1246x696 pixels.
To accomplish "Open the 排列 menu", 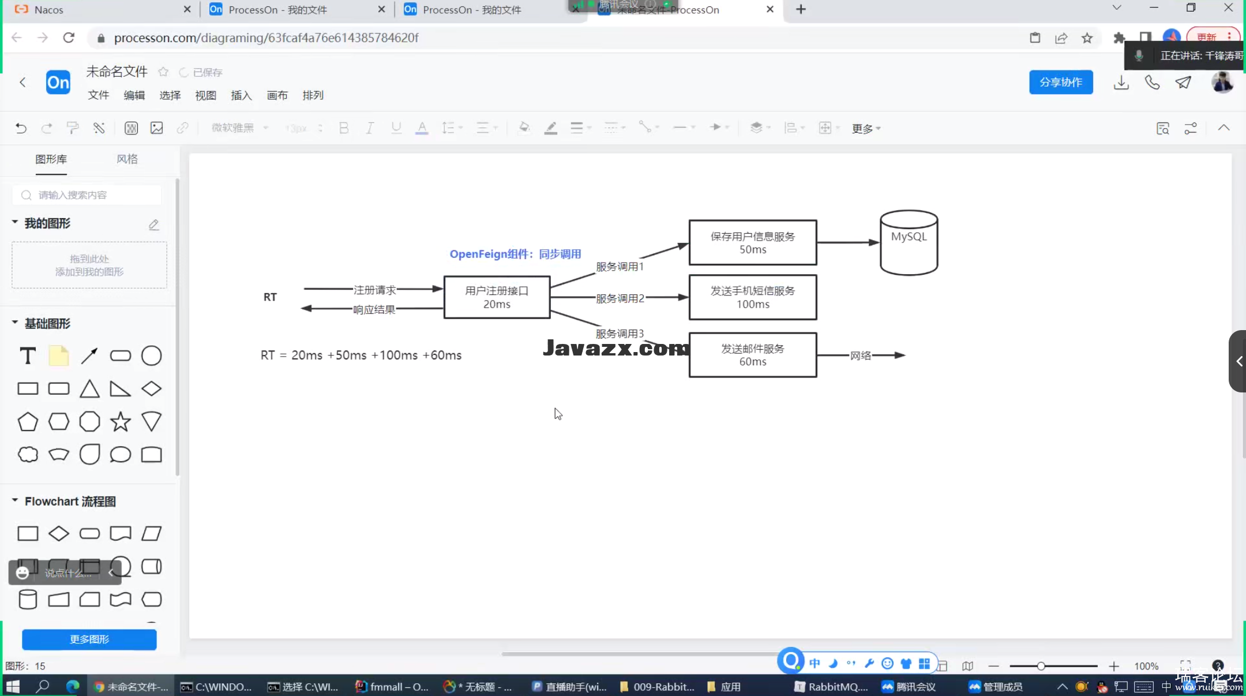I will pyautogui.click(x=313, y=95).
